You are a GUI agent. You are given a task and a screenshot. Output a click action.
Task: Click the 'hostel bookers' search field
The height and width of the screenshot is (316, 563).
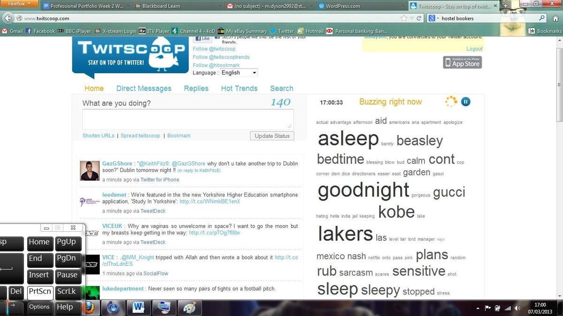(488, 18)
